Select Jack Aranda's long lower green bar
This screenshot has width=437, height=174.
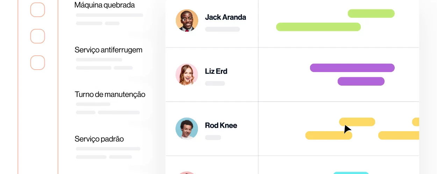318,27
